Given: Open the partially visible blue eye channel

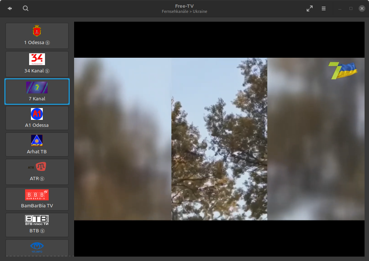Looking at the screenshot, I should pos(37,247).
